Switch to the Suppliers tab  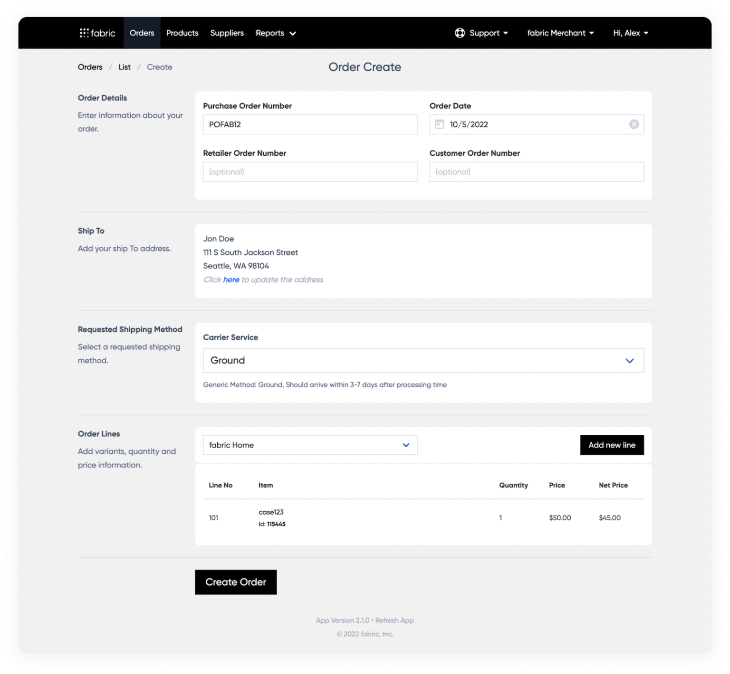tap(227, 33)
